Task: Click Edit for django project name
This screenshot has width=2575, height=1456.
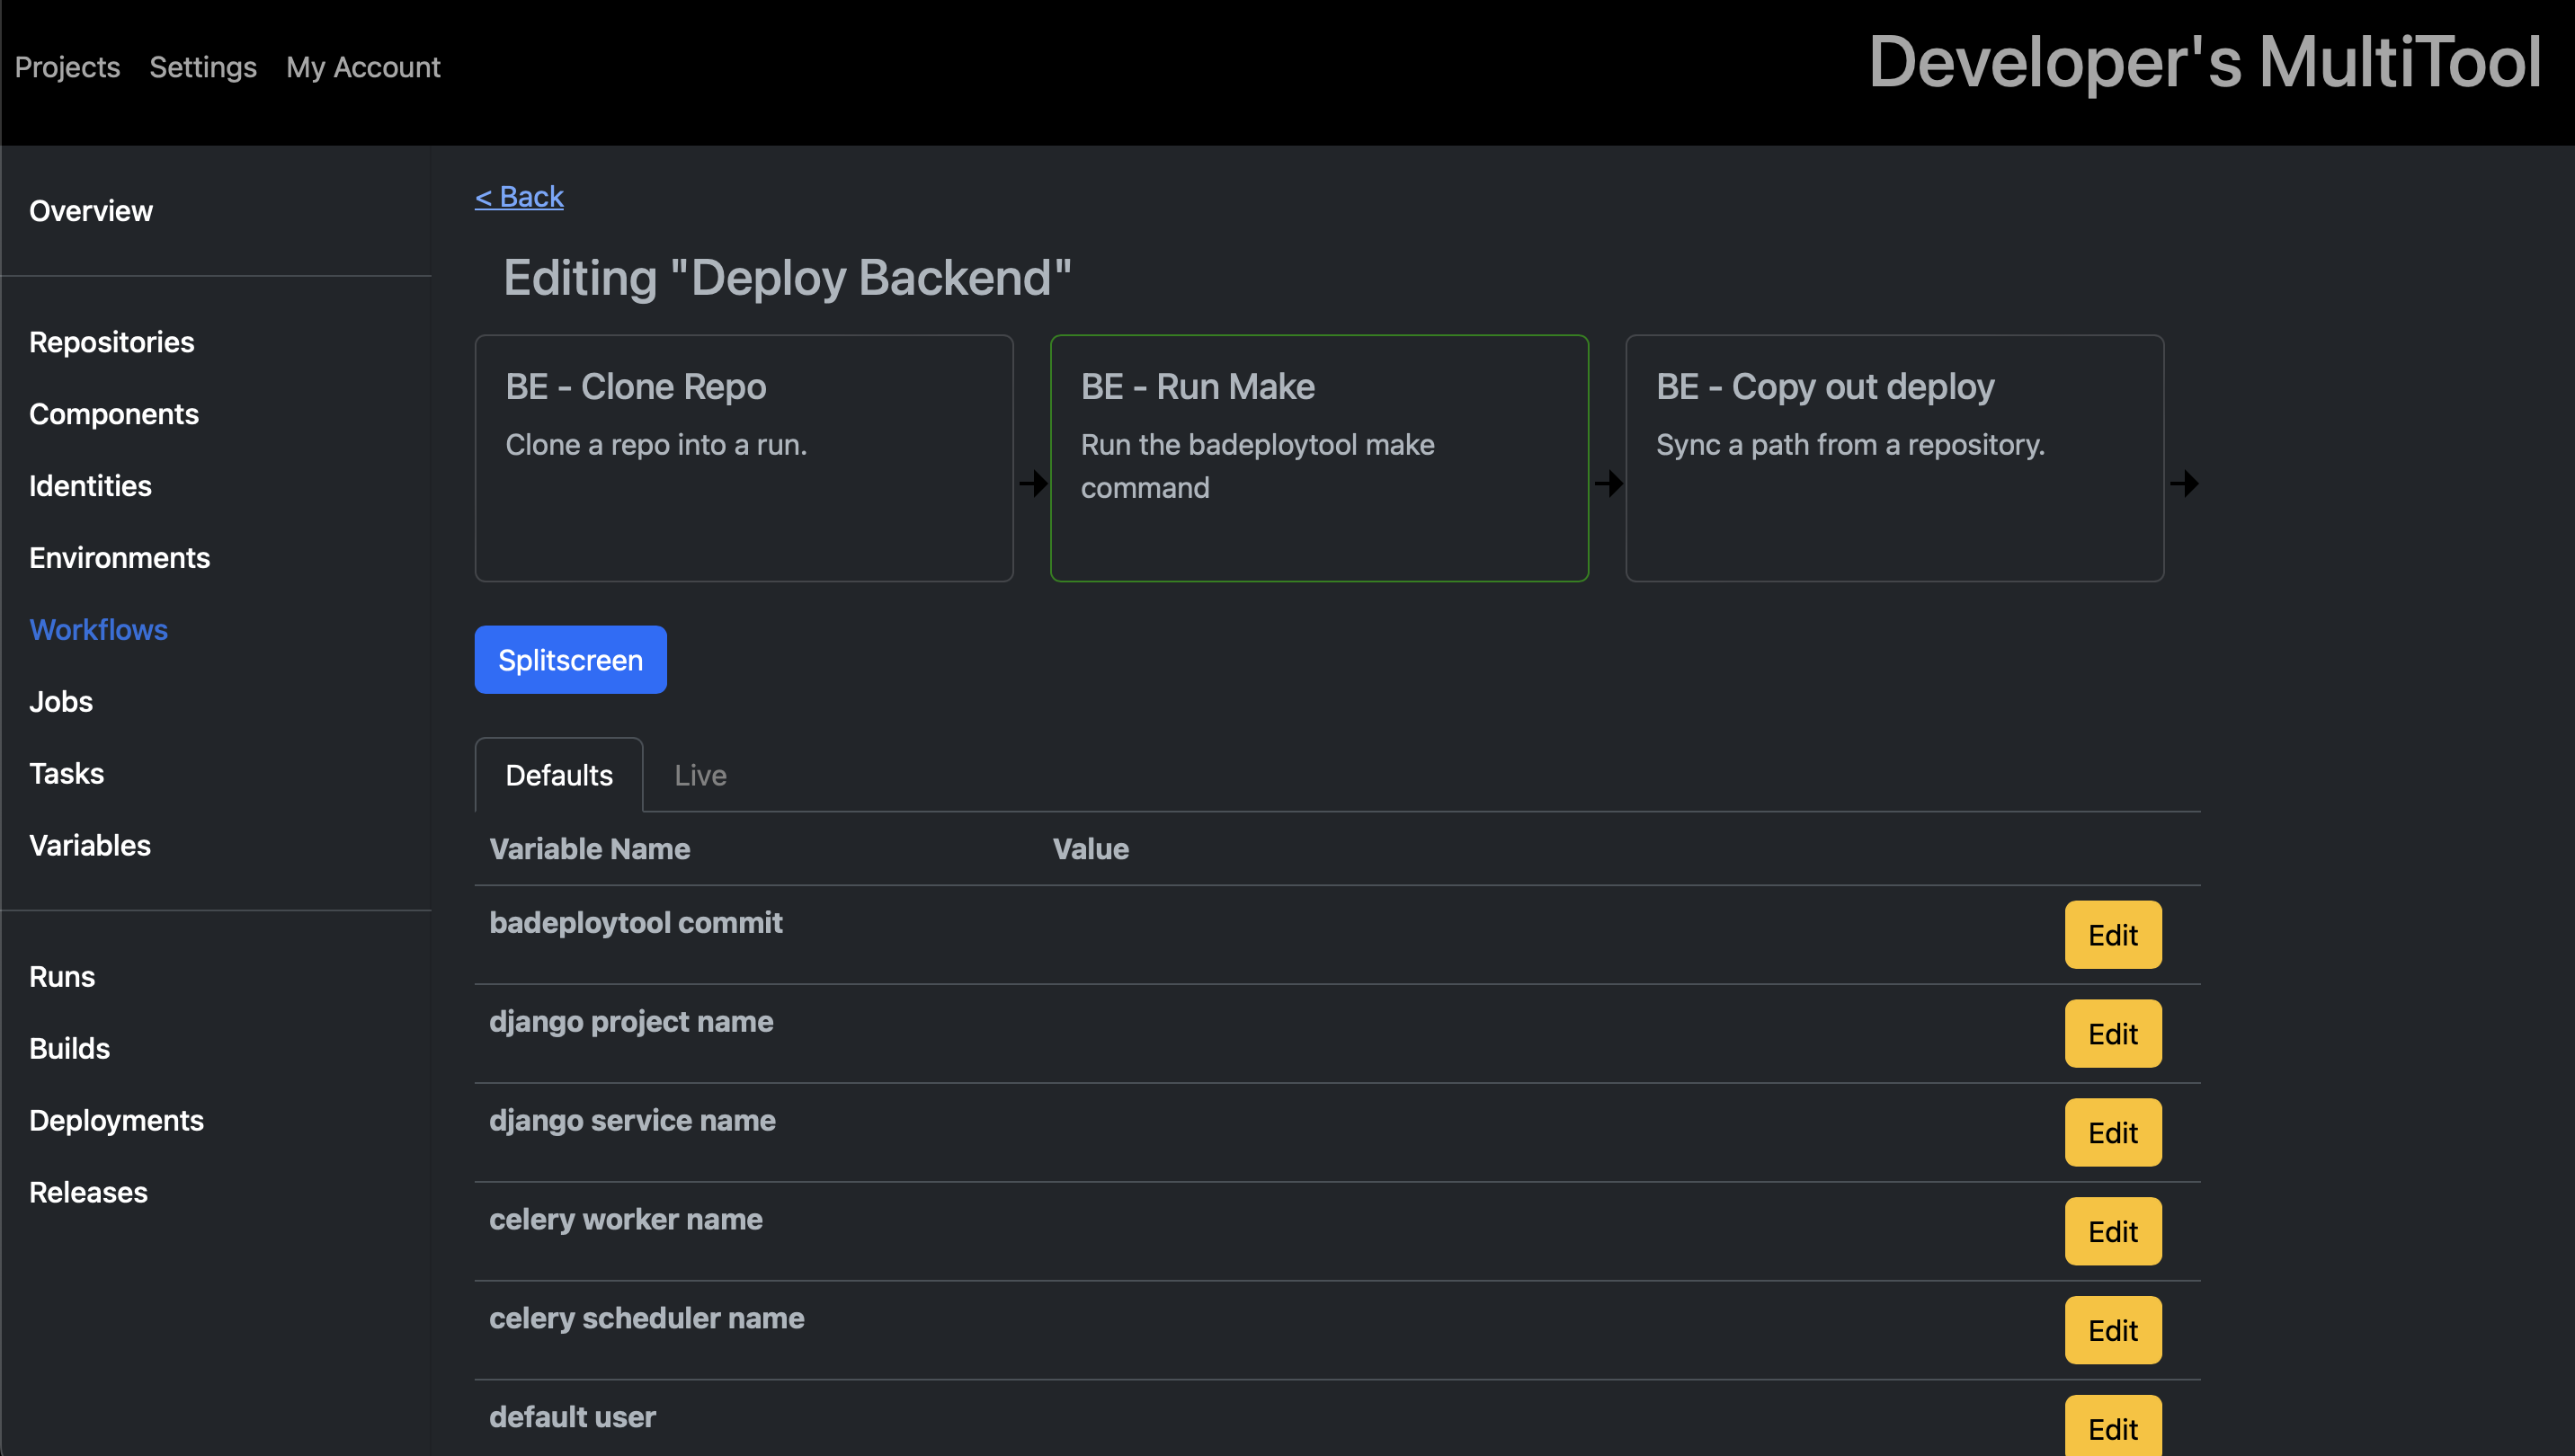Action: (x=2114, y=1032)
